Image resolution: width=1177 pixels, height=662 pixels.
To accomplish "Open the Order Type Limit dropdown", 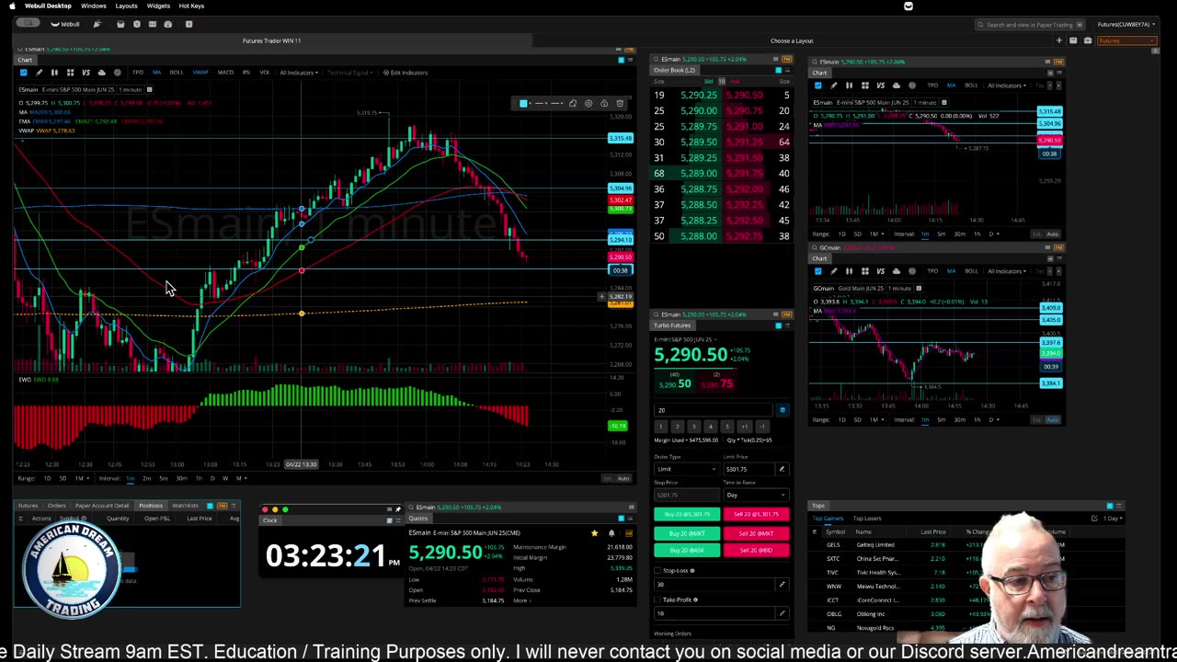I will (x=687, y=469).
